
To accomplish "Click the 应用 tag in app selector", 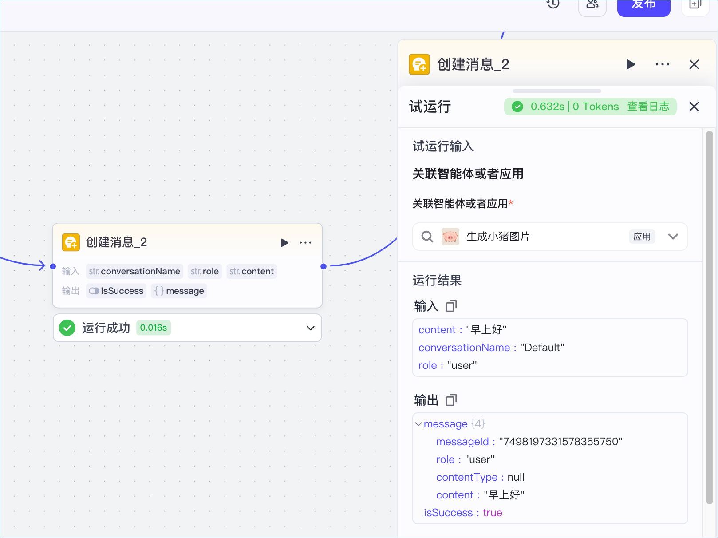I will (642, 237).
